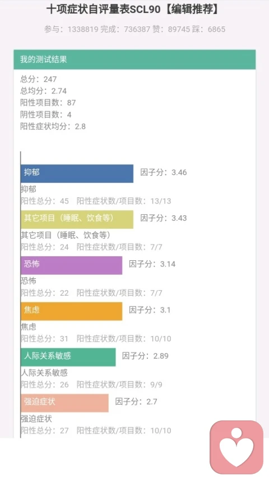Click 因子分 3.43 label
269x480 pixels.
coord(163,218)
